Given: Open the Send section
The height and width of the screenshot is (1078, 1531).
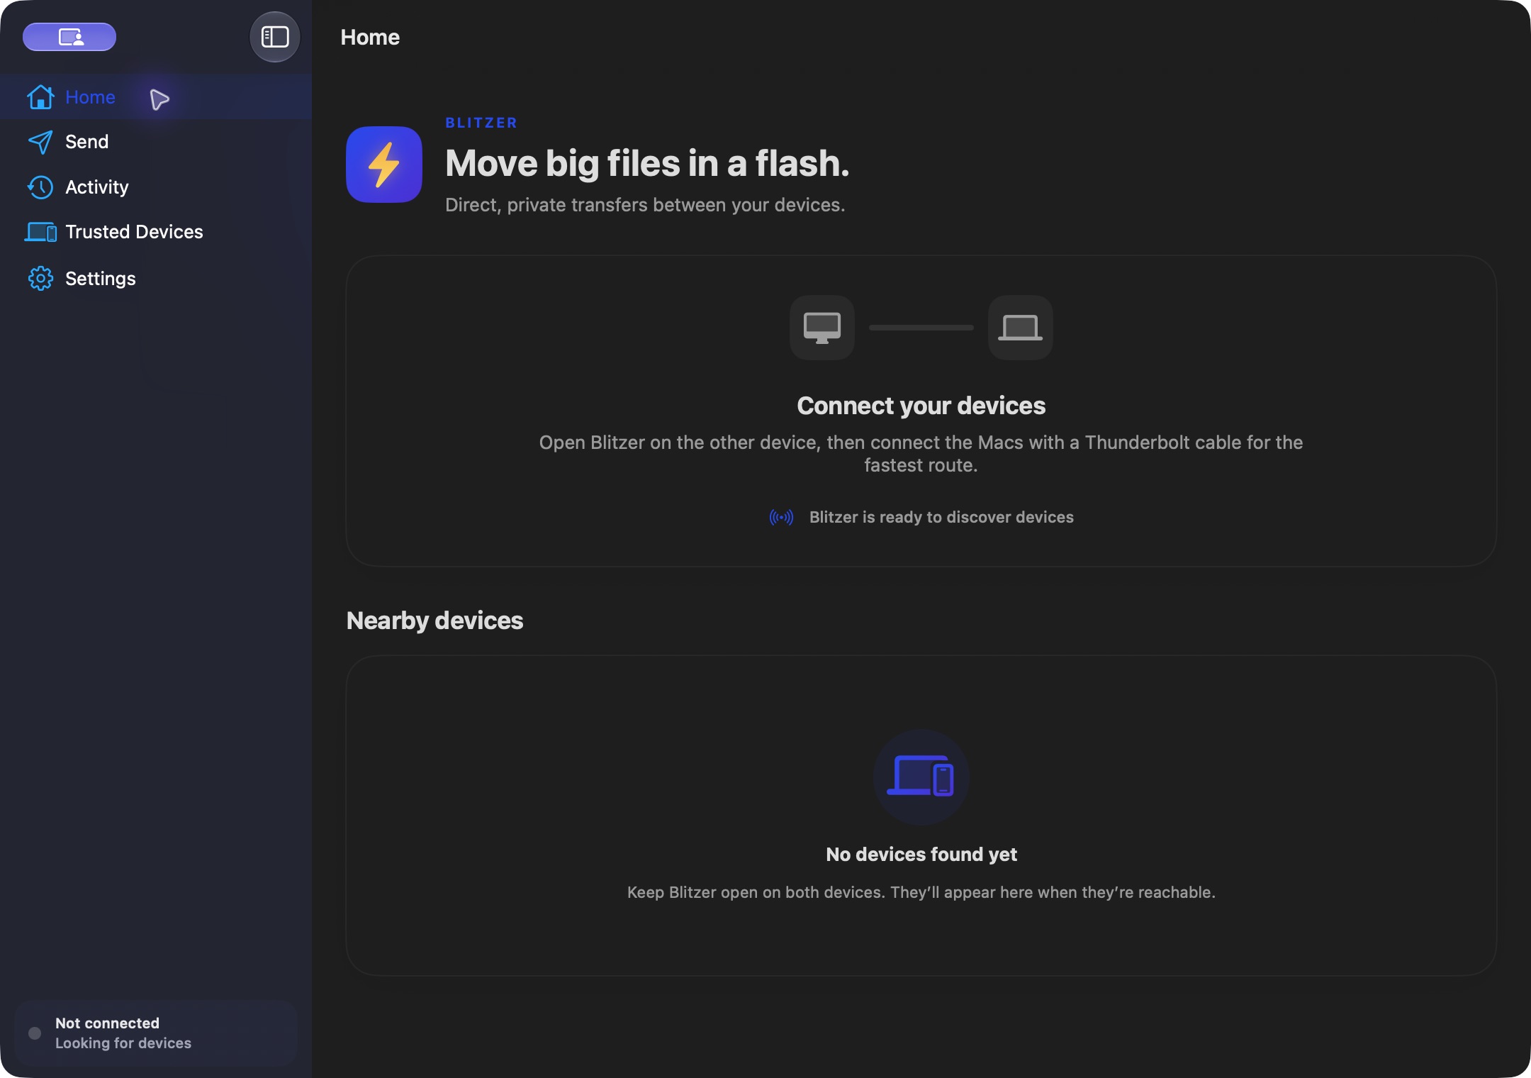Looking at the screenshot, I should pyautogui.click(x=156, y=142).
